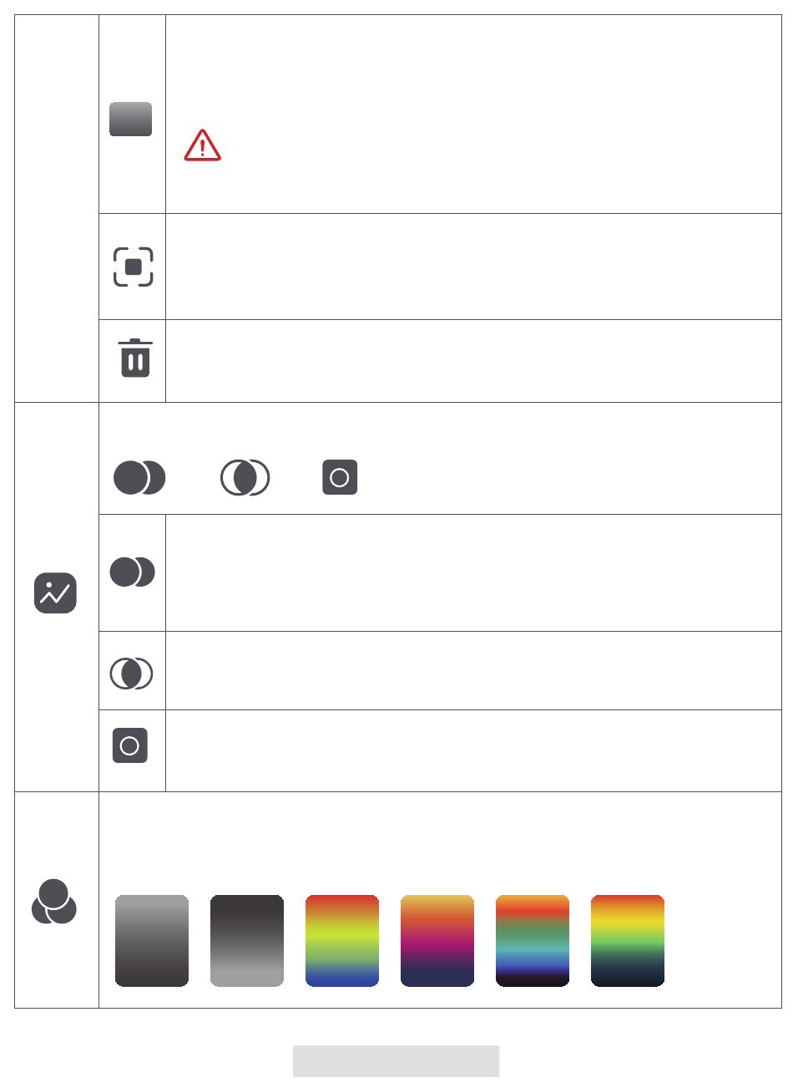The image size is (793, 1088).
Task: Open the three-circle color palette icon
Action: click(54, 902)
